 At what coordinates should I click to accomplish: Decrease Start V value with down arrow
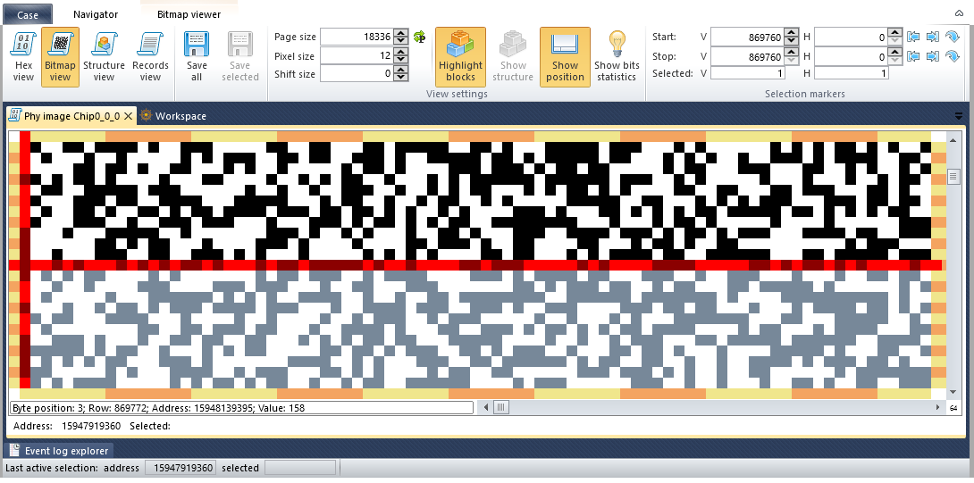pos(791,41)
